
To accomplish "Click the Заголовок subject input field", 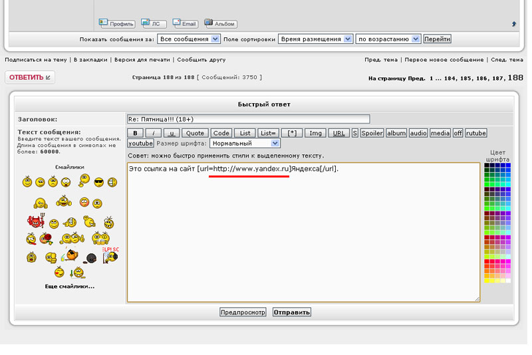I will coord(248,119).
